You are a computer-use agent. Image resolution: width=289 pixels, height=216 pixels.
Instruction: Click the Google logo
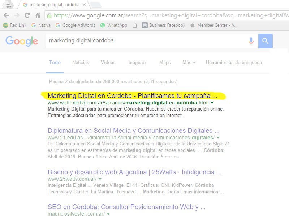pyautogui.click(x=22, y=41)
